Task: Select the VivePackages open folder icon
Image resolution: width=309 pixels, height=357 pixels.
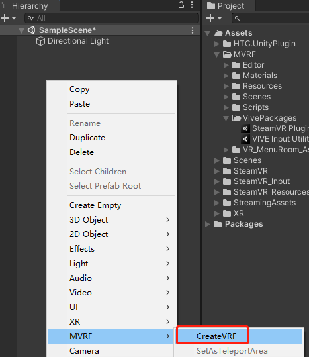Action: pyautogui.click(x=236, y=118)
